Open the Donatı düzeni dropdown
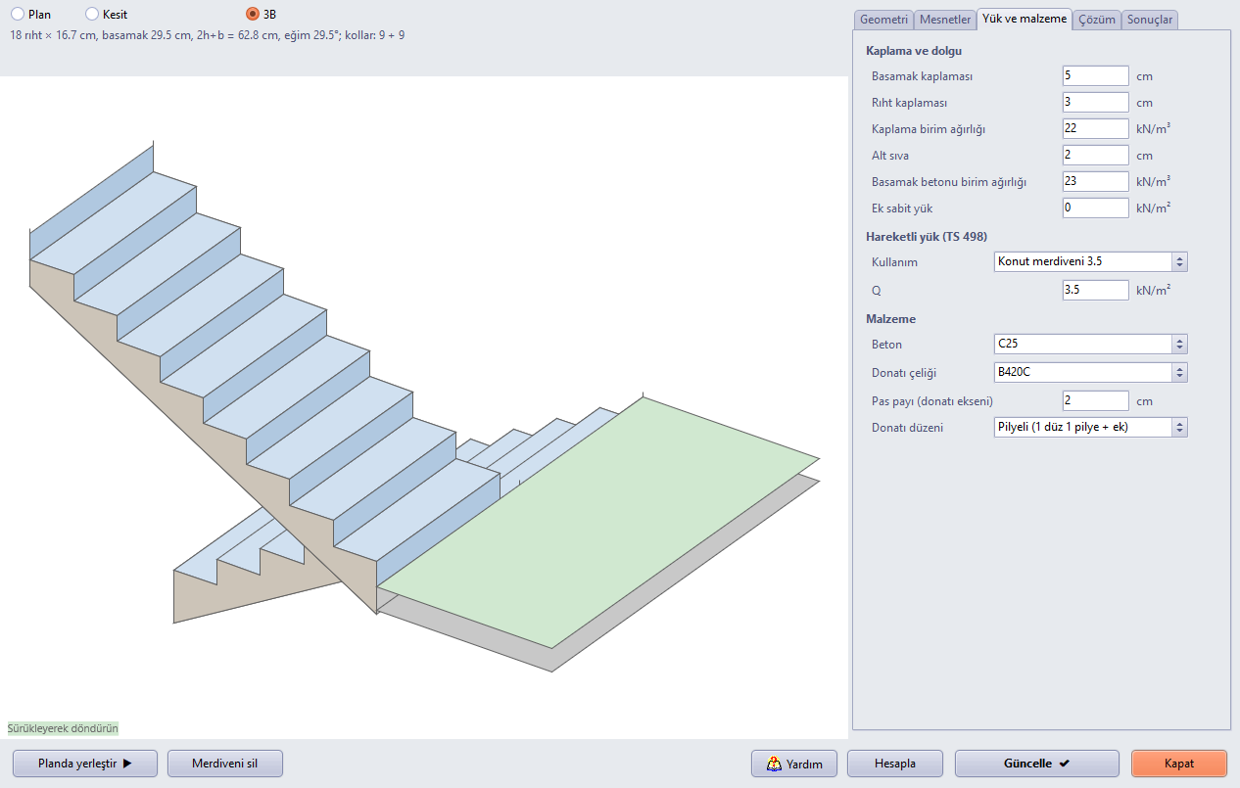1240x788 pixels. (x=1090, y=428)
